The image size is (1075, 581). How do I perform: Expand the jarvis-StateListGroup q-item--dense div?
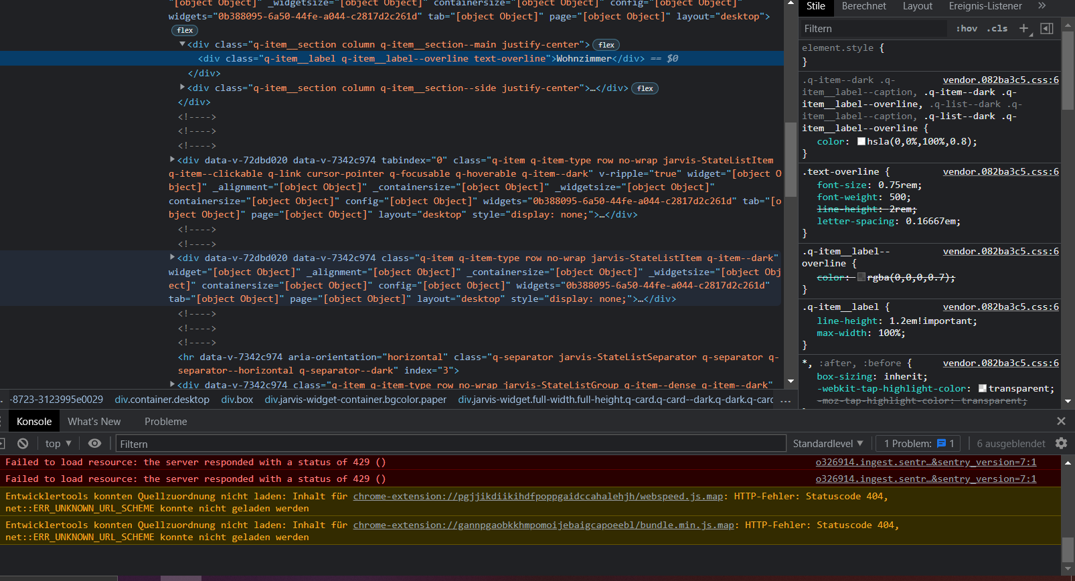172,384
